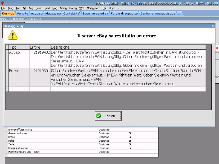Click the 'Geben Sie einen Wert in EAN' description
Image resolution: width=219 pixels, height=164 pixels.
[128, 77]
